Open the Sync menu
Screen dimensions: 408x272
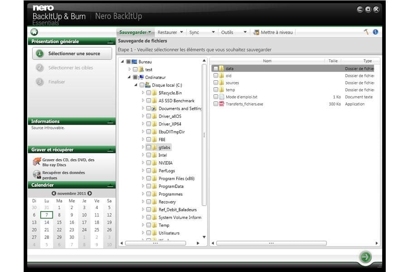tap(202, 32)
